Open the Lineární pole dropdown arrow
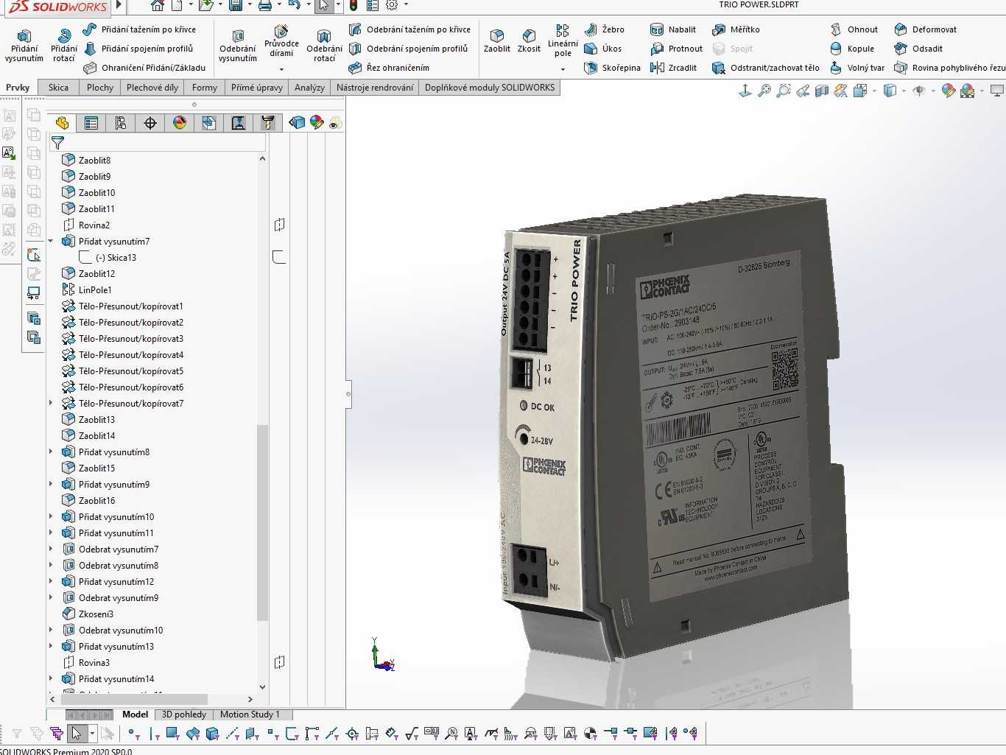The height and width of the screenshot is (755, 1006). (563, 69)
